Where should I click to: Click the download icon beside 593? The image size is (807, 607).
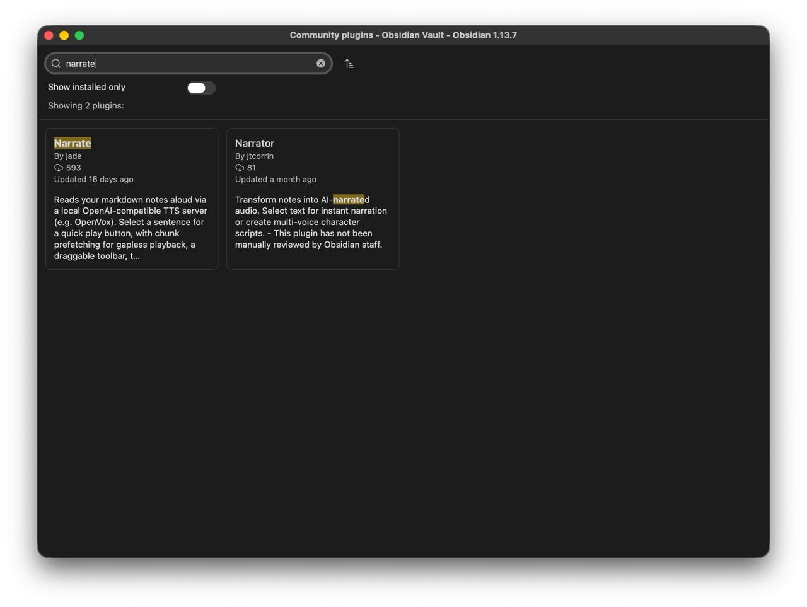coord(59,168)
